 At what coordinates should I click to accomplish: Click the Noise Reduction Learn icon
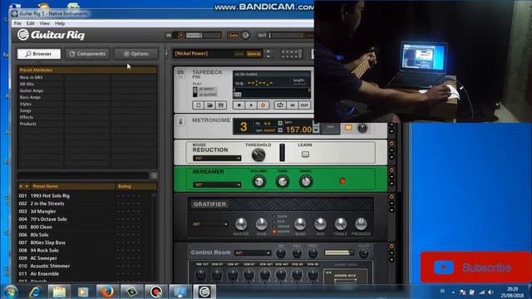pos(305,154)
